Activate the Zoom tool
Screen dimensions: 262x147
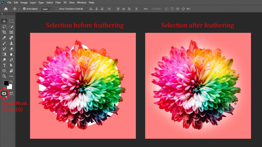tap(4, 76)
